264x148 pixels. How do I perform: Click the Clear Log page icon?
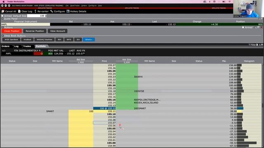(x=19, y=11)
